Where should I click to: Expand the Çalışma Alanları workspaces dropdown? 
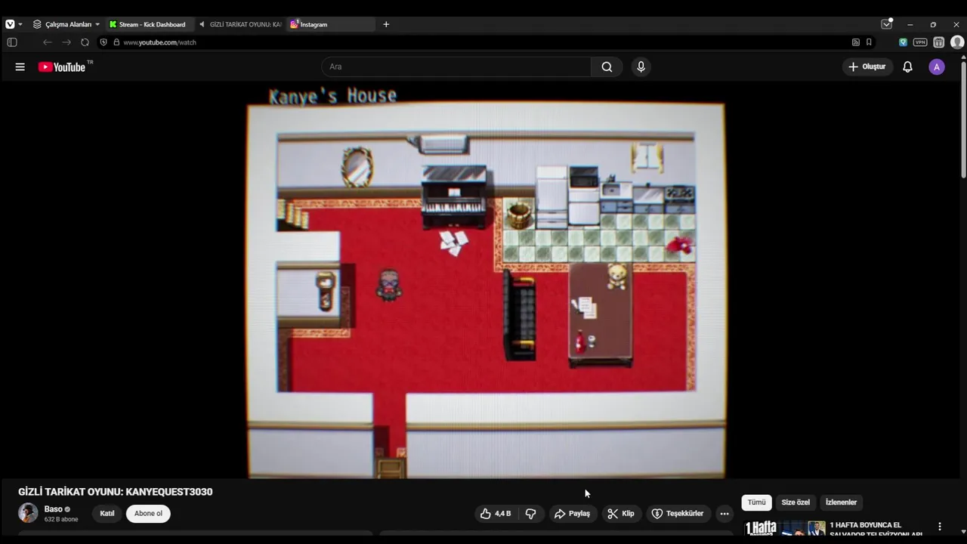pos(66,24)
